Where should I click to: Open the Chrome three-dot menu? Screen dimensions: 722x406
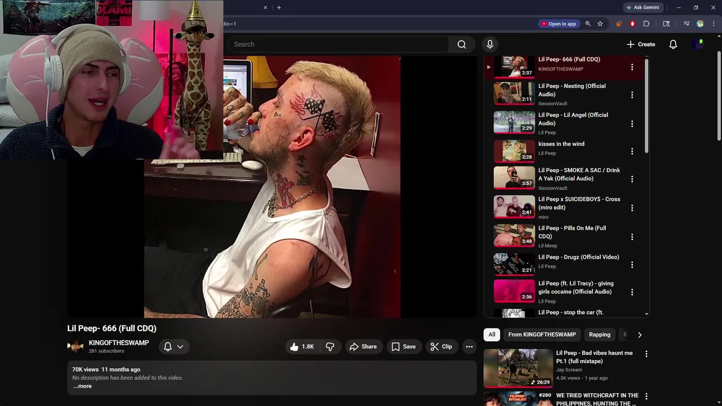(714, 24)
